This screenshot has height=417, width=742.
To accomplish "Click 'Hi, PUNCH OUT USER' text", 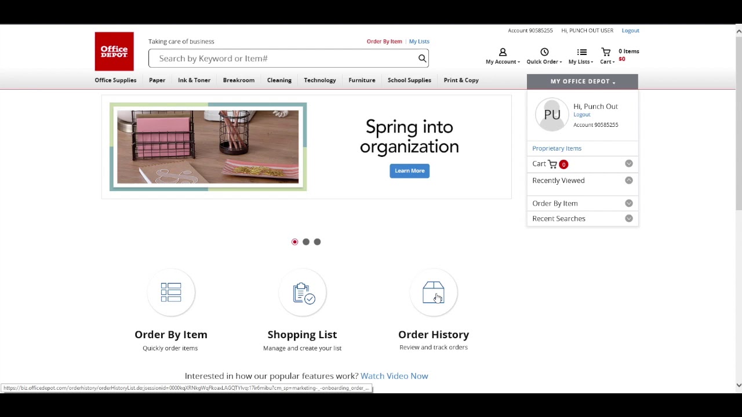I will tap(587, 31).
